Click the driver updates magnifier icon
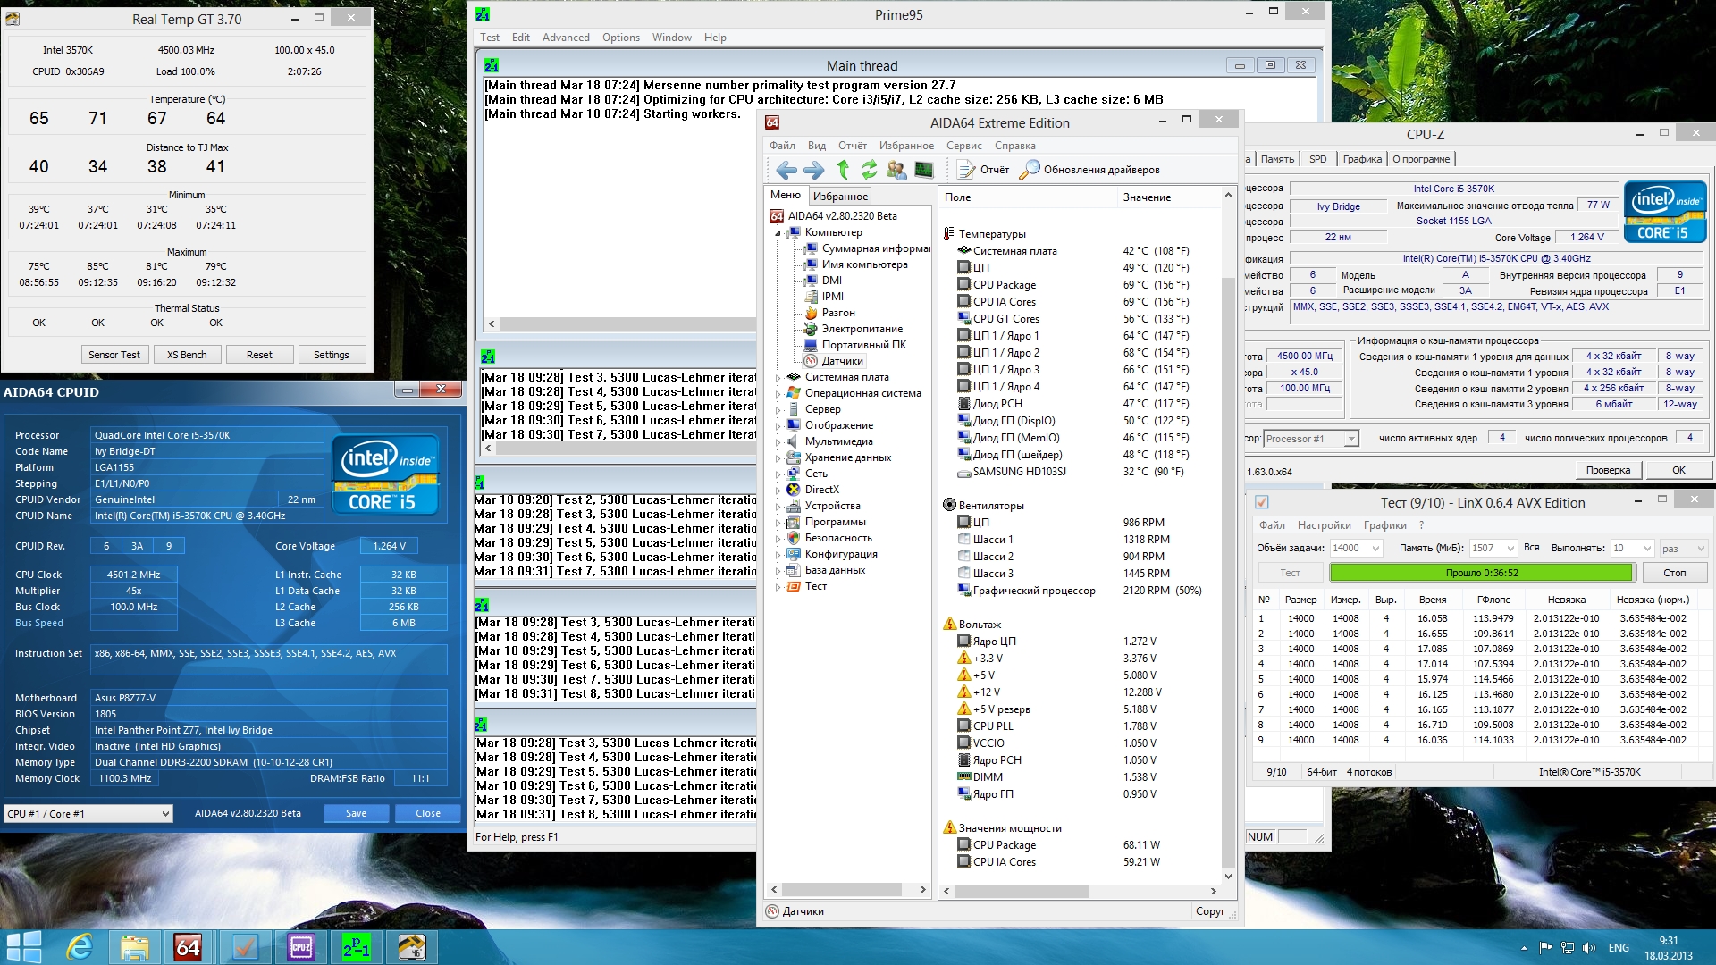The height and width of the screenshot is (965, 1716). click(1030, 170)
